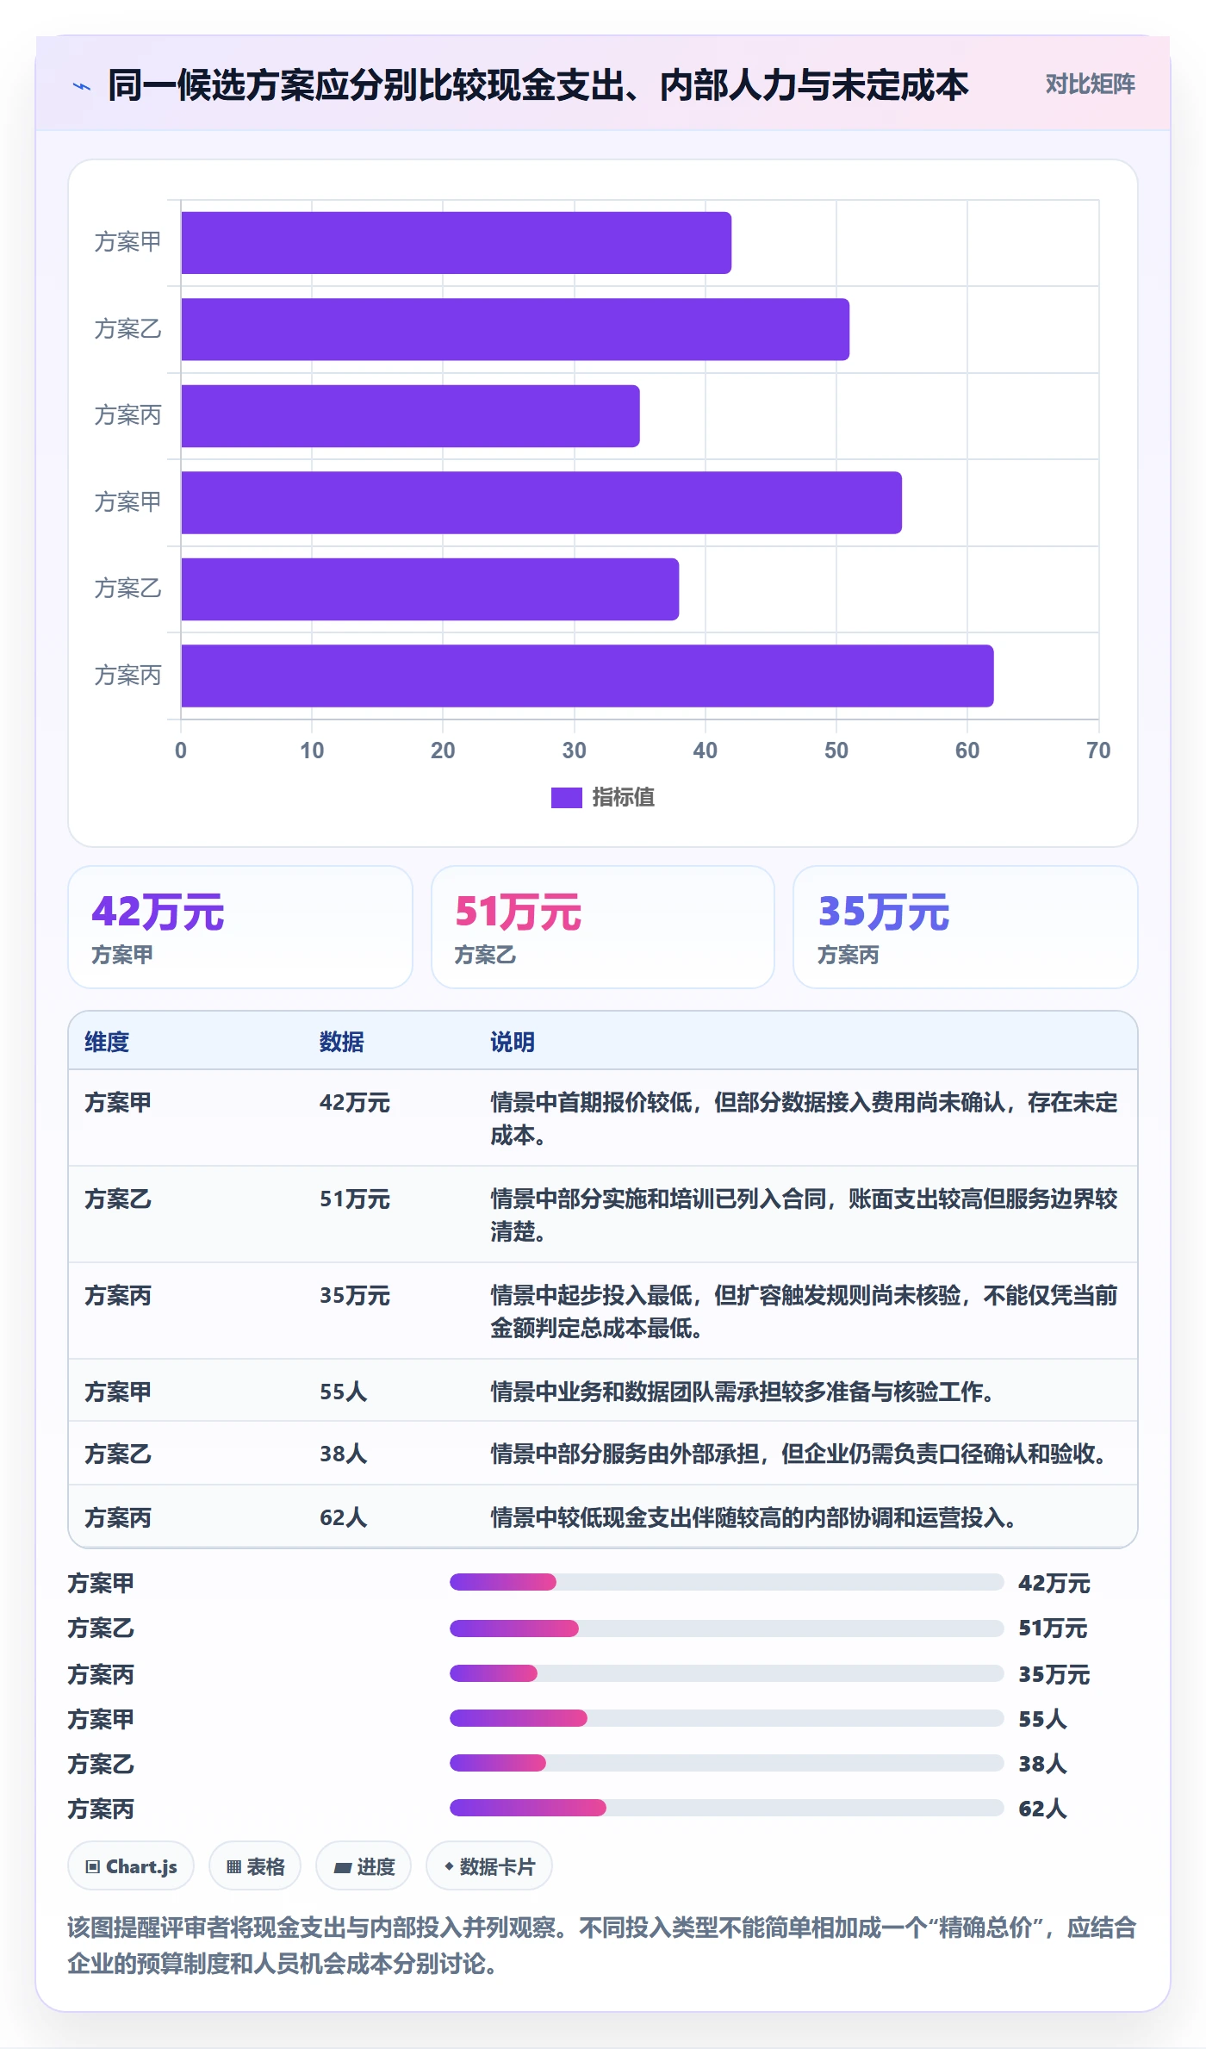Click the description about 较低现金支出
Viewport: 1206px width, 2049px height.
pyautogui.click(x=754, y=1518)
